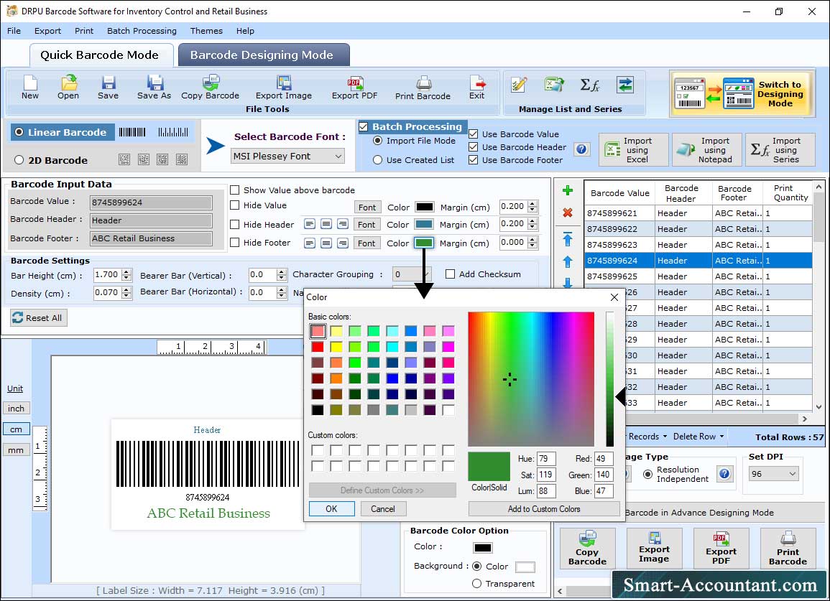Click the Save icon
The height and width of the screenshot is (601, 830).
click(x=108, y=87)
